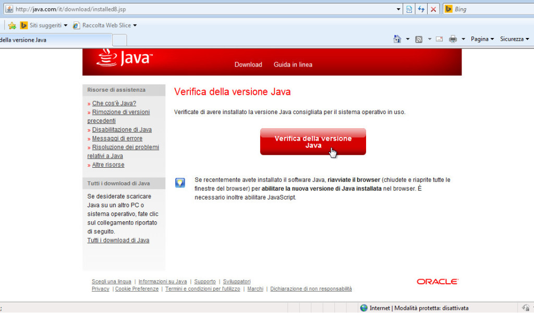Open 'Disabilitazione di Java' link
534x313 pixels.
tap(122, 130)
